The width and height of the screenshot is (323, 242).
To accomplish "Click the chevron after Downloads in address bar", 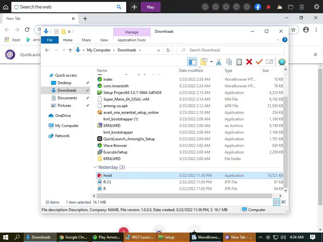I will point(140,50).
